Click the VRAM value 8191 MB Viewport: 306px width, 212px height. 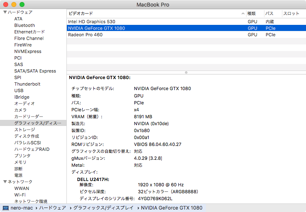143,117
